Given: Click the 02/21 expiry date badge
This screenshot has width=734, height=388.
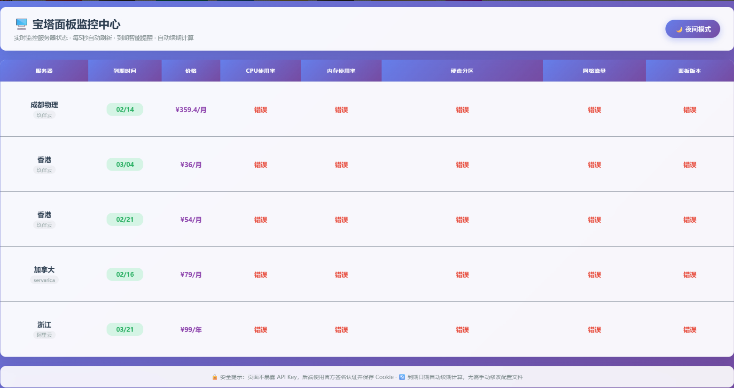Looking at the screenshot, I should (125, 219).
